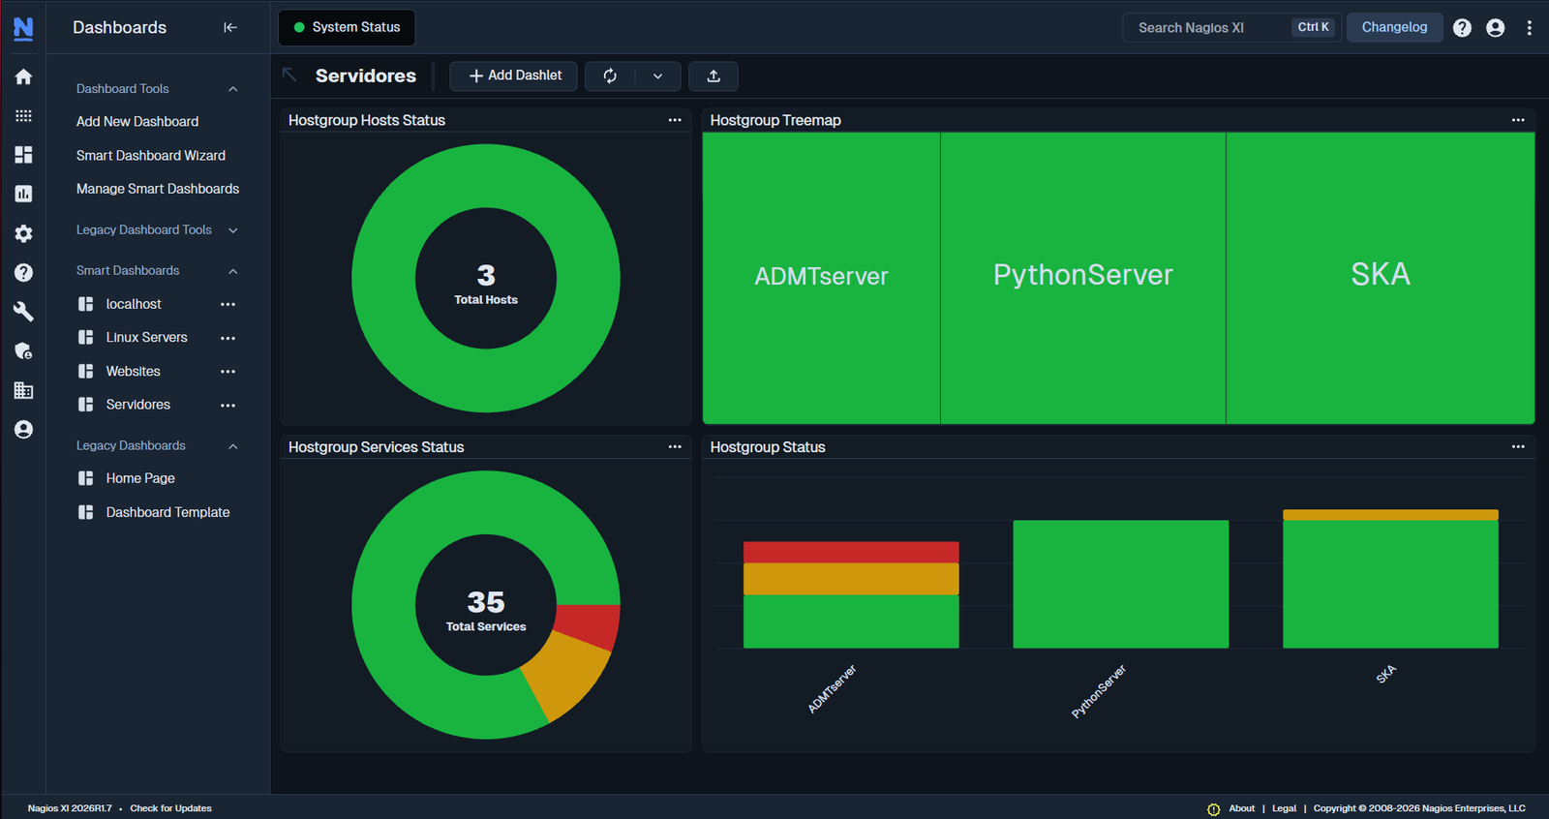Open the Tools wrench icon in sidebar
This screenshot has width=1549, height=819.
point(23,312)
